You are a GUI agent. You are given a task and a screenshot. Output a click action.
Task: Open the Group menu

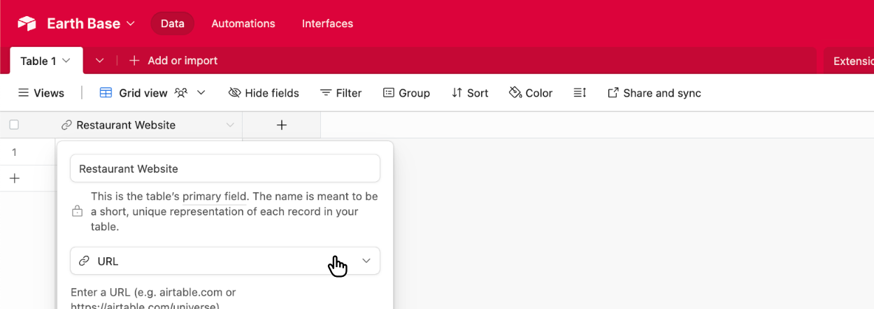tap(406, 93)
